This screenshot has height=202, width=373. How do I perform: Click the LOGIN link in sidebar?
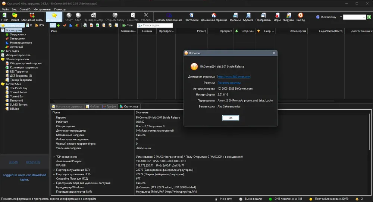click(13, 162)
